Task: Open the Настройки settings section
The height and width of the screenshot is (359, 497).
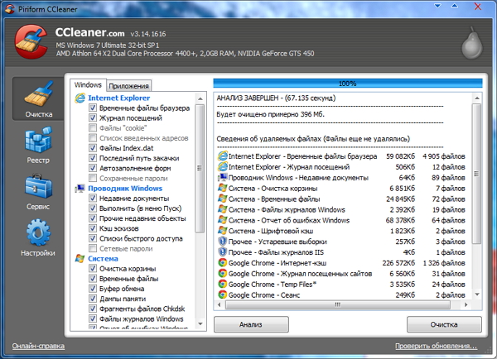Action: point(38,237)
